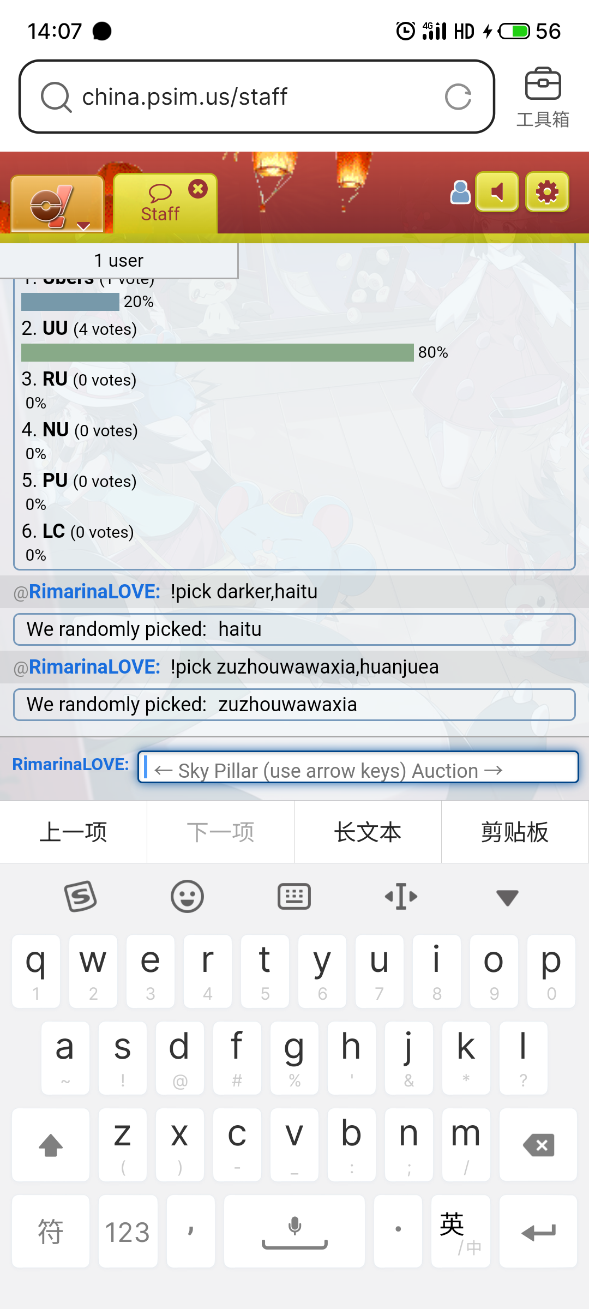Expand the 1 user list
This screenshot has height=1309, width=589.
coord(119,260)
